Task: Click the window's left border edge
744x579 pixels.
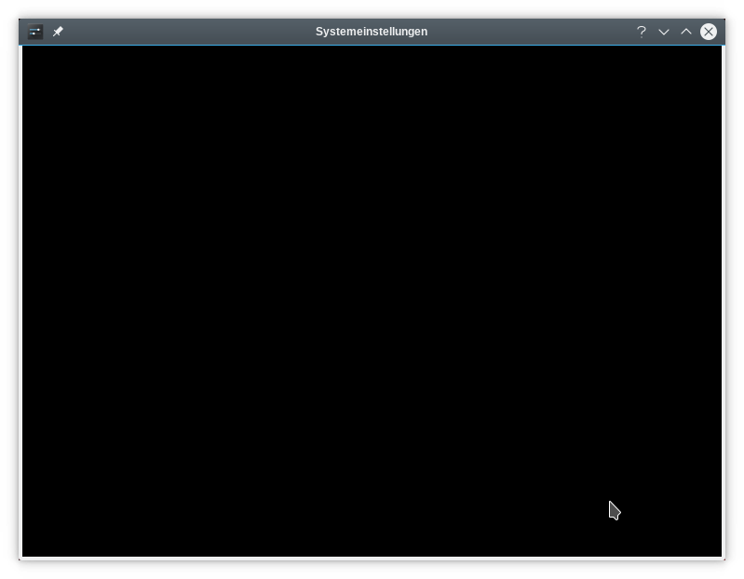Action: [x=20, y=302]
